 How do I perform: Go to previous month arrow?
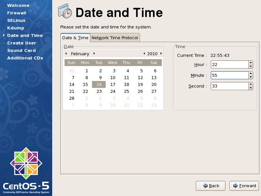pyautogui.click(x=66, y=53)
